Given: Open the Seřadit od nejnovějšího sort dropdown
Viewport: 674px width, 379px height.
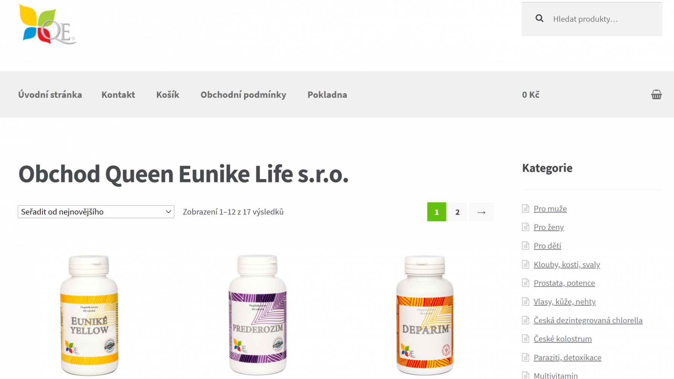Looking at the screenshot, I should coord(96,212).
